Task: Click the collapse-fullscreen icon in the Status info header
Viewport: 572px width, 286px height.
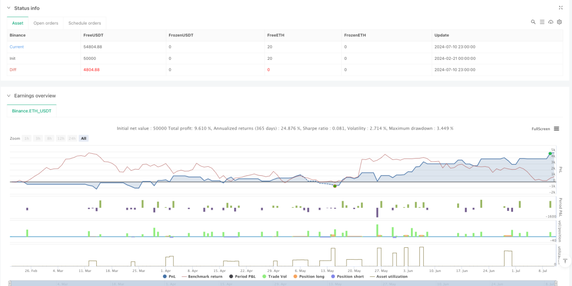Action: (561, 7)
